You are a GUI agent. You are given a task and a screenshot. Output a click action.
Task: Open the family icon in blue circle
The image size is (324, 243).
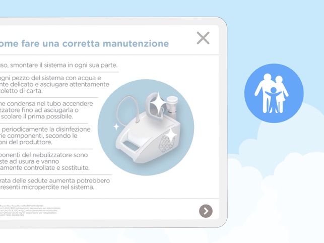pos(274,93)
